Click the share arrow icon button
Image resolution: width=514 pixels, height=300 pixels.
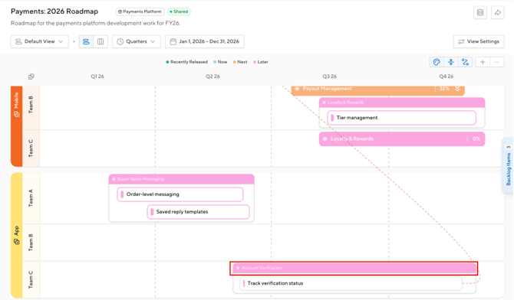(498, 13)
